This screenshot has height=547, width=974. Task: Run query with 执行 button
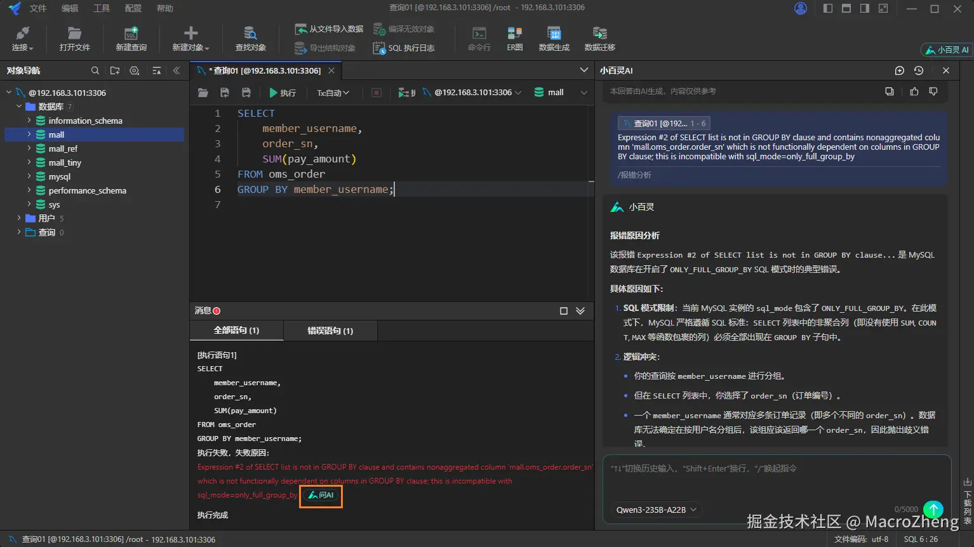tap(283, 93)
